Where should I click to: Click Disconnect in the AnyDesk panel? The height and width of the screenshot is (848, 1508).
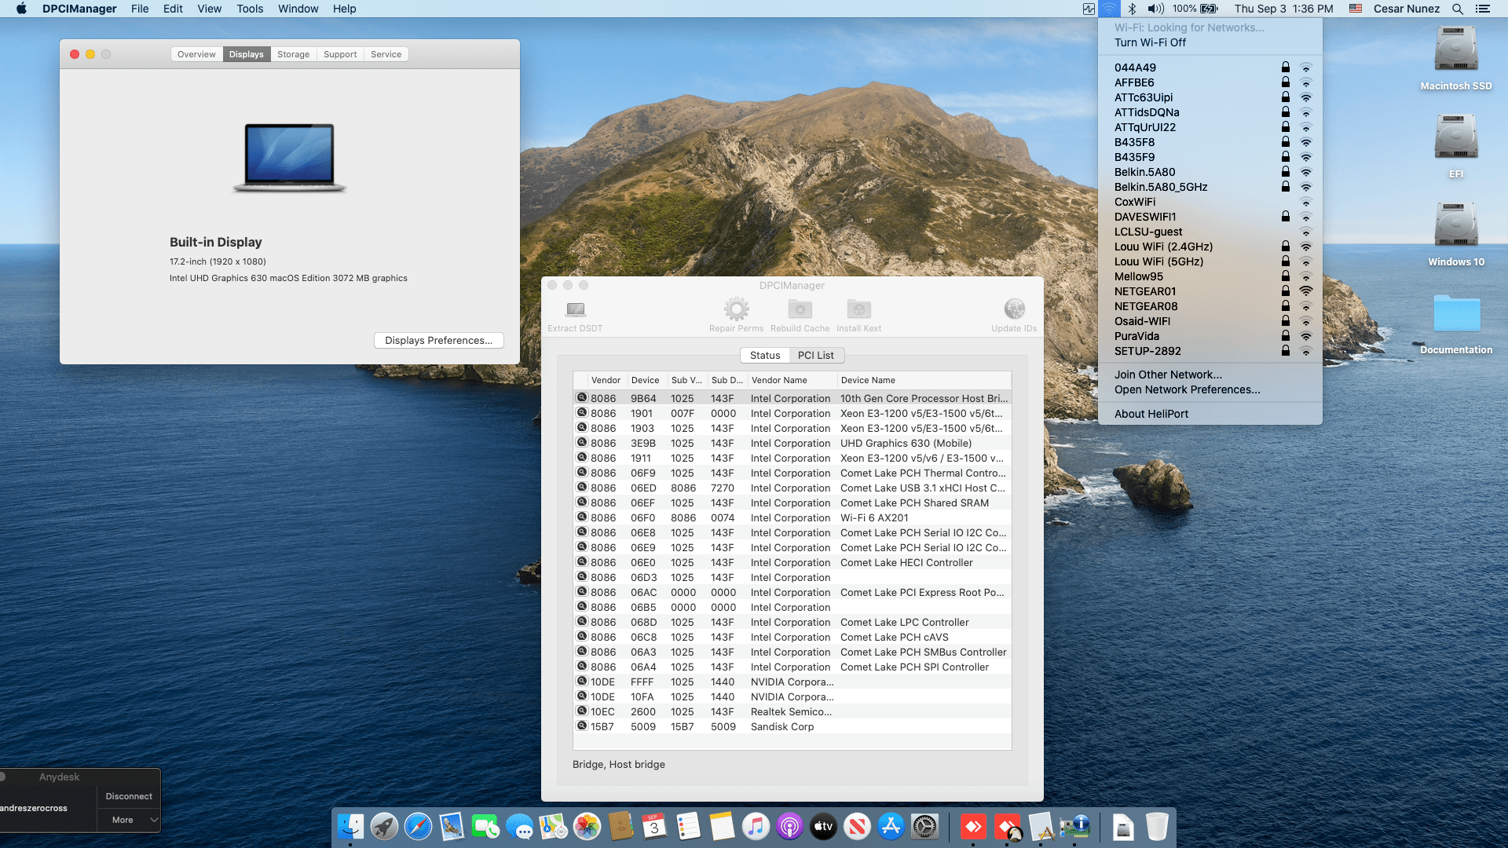tap(129, 796)
